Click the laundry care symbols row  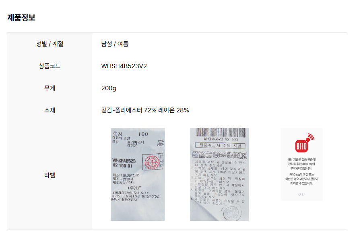pos(219,155)
